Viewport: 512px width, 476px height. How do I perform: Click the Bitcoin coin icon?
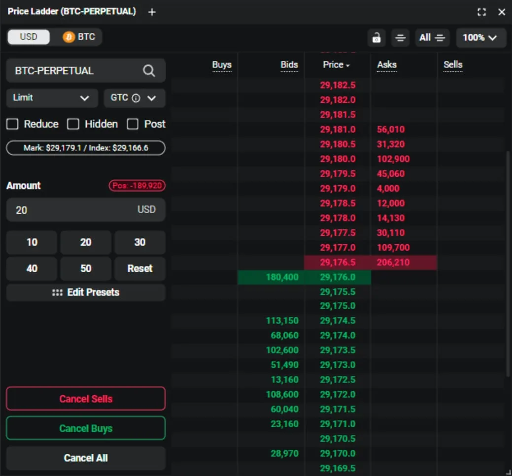[x=68, y=37]
